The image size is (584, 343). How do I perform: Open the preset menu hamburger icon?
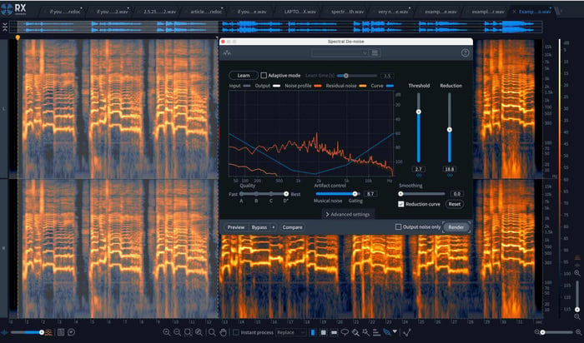tap(375, 53)
